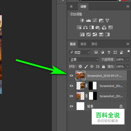This screenshot has height=131, width=131.
Task: Switch to the 库 tab
Action: [x=71, y=7]
